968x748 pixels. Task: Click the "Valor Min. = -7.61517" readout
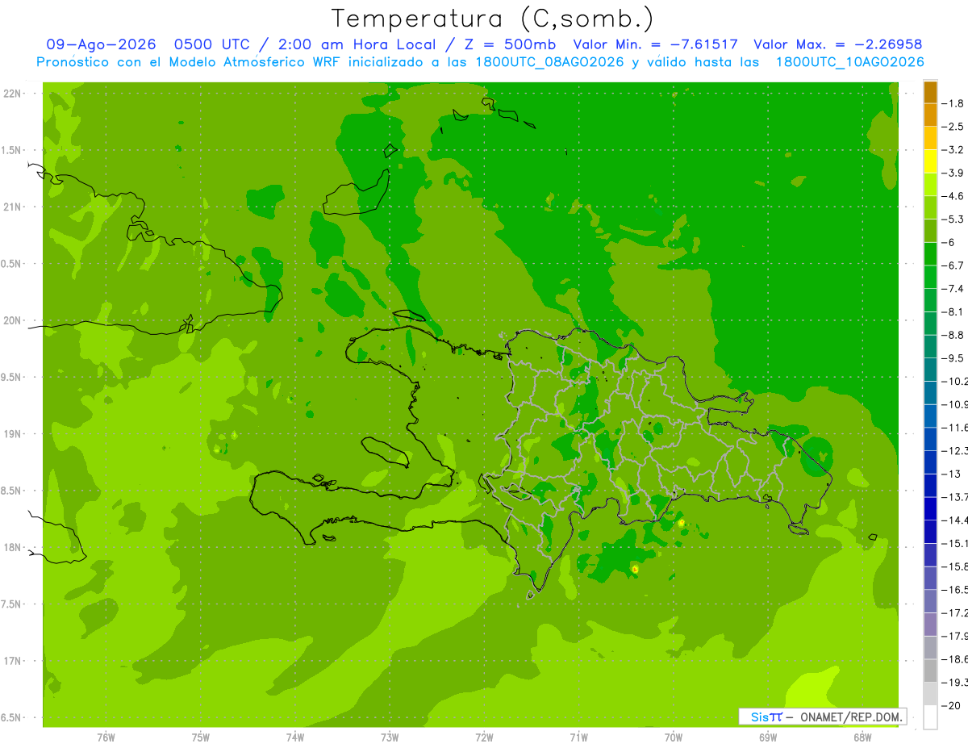pyautogui.click(x=655, y=44)
